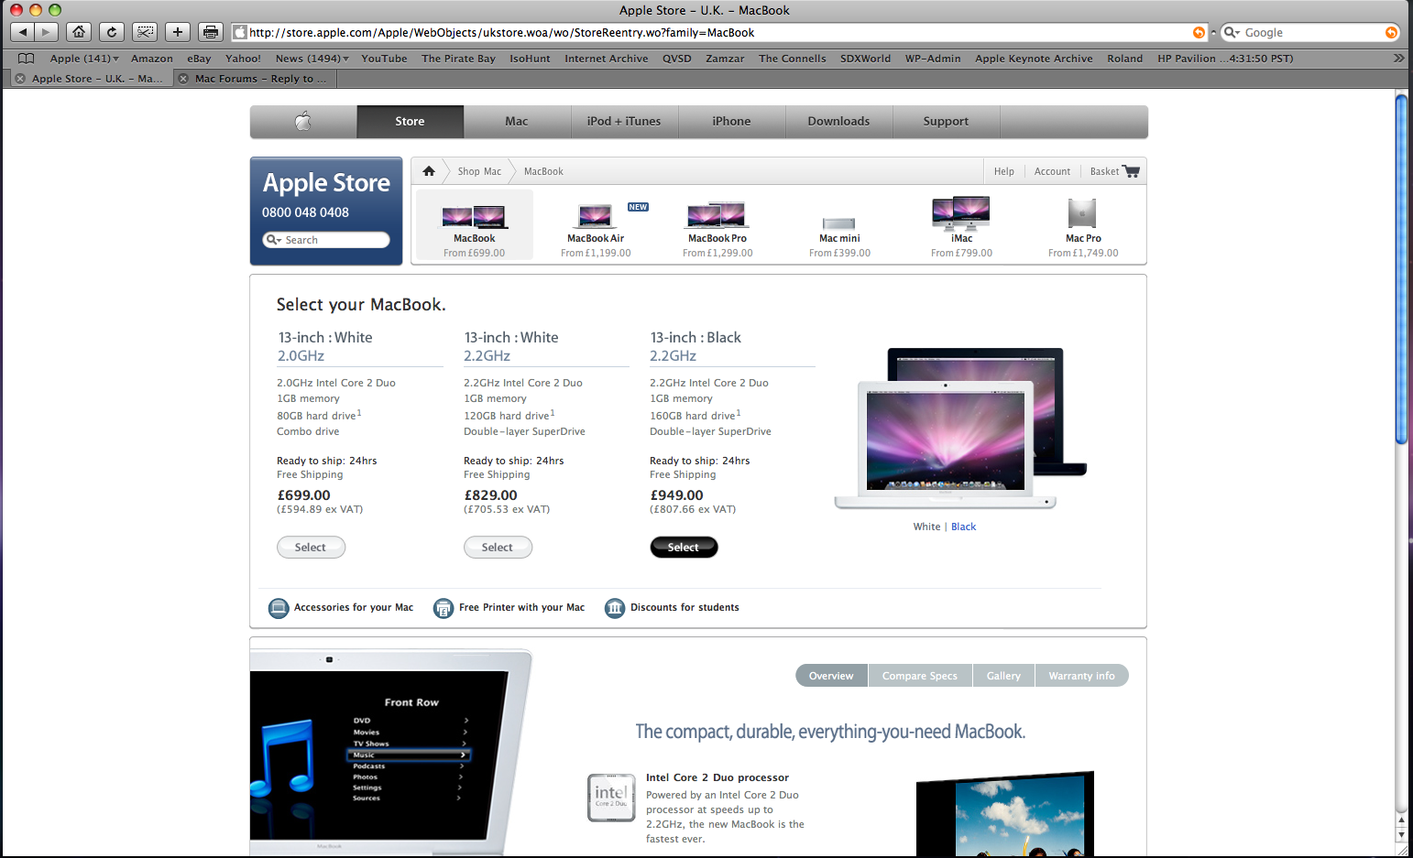Close the Apple Store – U.K. tab

point(20,79)
